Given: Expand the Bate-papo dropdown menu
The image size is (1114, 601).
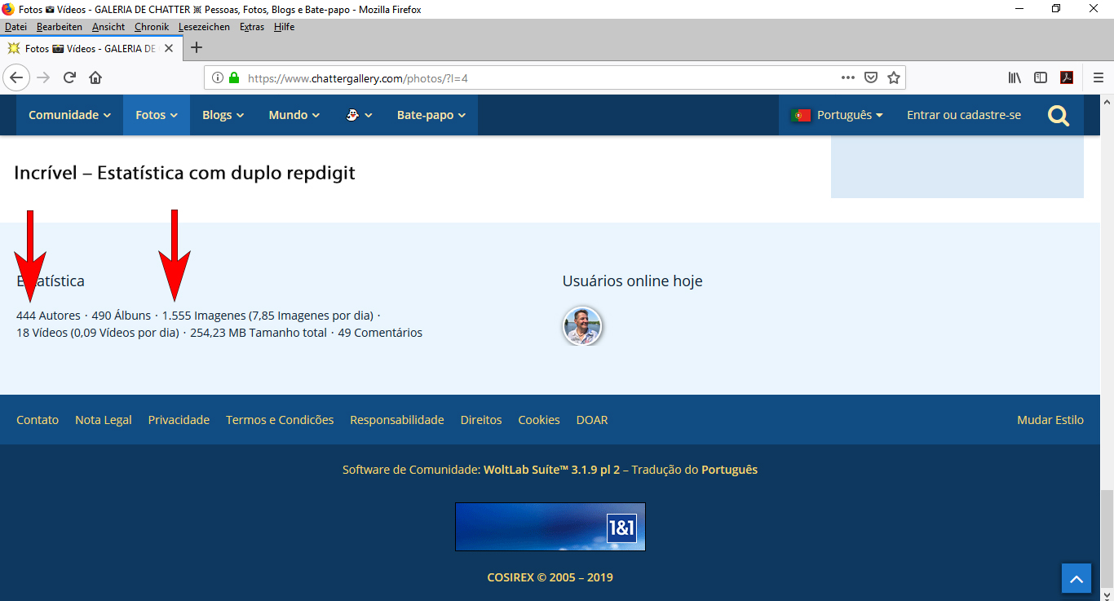Looking at the screenshot, I should pyautogui.click(x=431, y=115).
